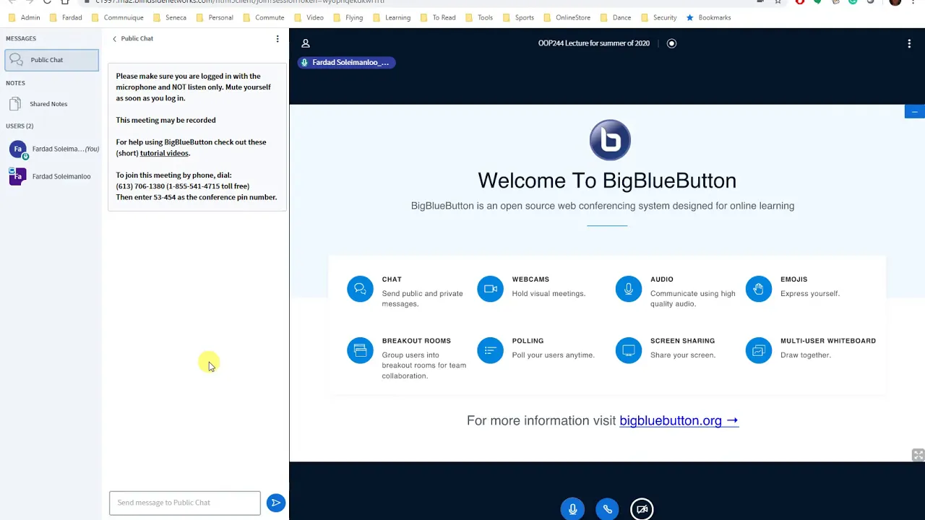Click the Welcome To BigBlueButton heading
The width and height of the screenshot is (925, 520).
point(607,181)
